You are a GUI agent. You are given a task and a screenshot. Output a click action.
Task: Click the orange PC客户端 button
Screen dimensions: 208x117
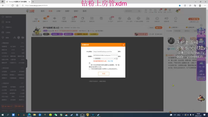194,19
